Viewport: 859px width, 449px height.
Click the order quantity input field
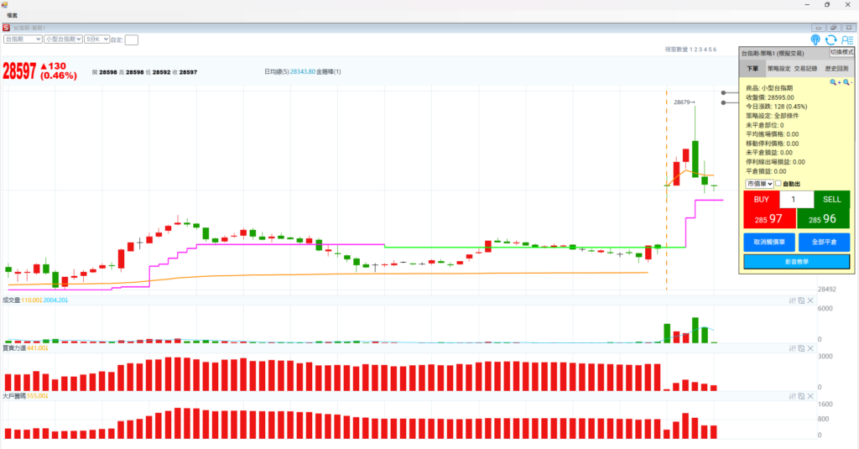(796, 200)
